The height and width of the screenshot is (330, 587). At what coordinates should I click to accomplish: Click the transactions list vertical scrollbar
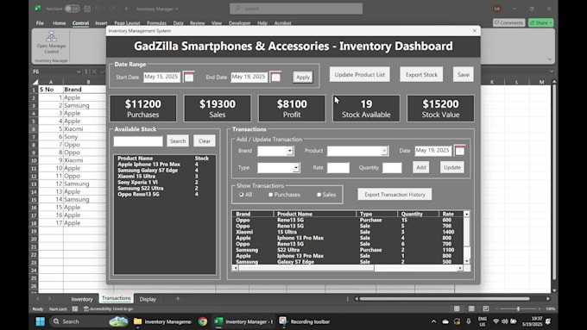pos(467,238)
